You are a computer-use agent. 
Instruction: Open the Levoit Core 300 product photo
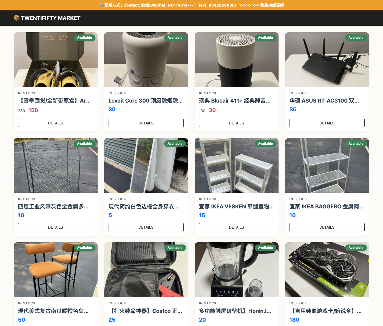click(146, 60)
